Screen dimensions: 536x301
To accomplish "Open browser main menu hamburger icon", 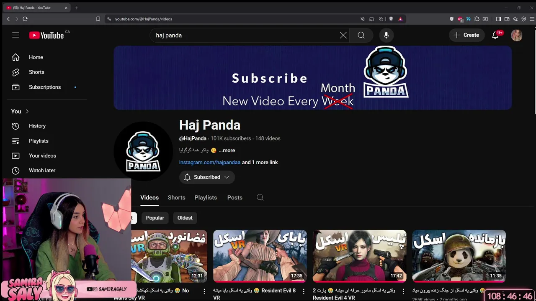I will (x=532, y=19).
